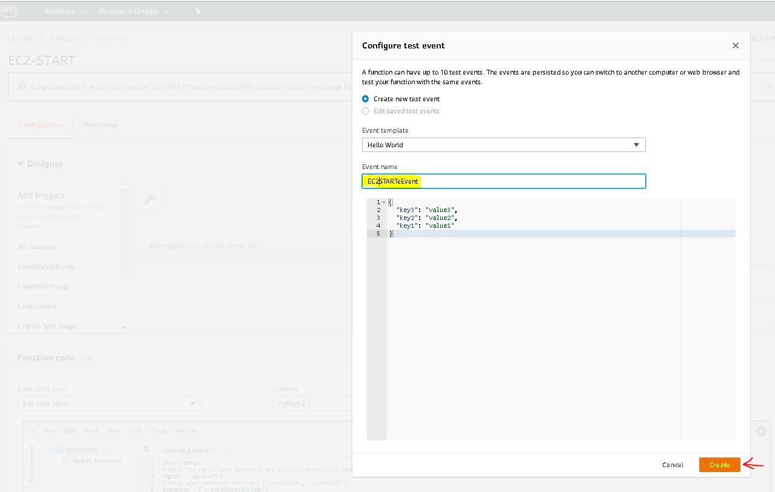Viewport: 775px width, 492px height.
Task: Click the pin shortcut icon in navbar
Action: [x=198, y=12]
